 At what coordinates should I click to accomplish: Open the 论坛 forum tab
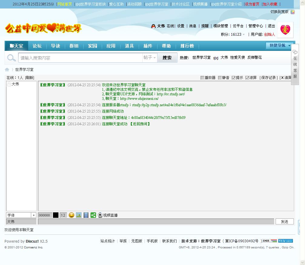point(37,46)
